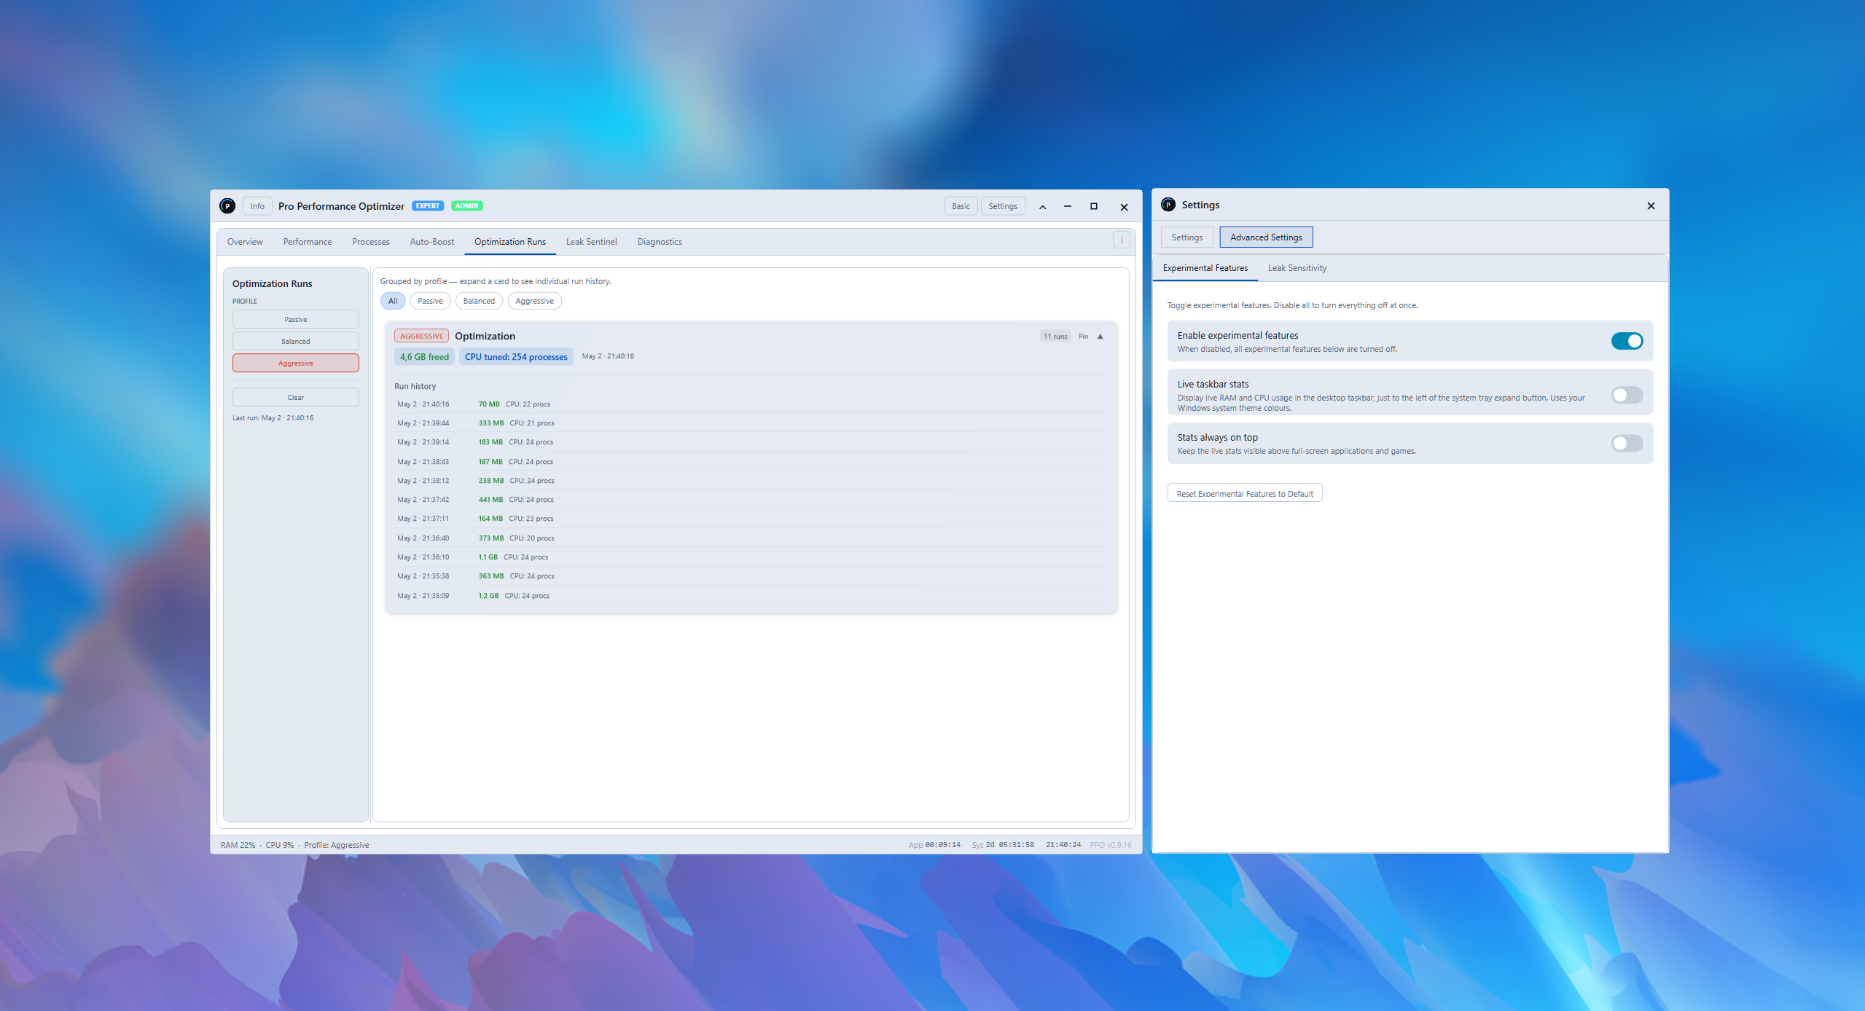Click the PPO v0.9.16 version label

point(1111,845)
